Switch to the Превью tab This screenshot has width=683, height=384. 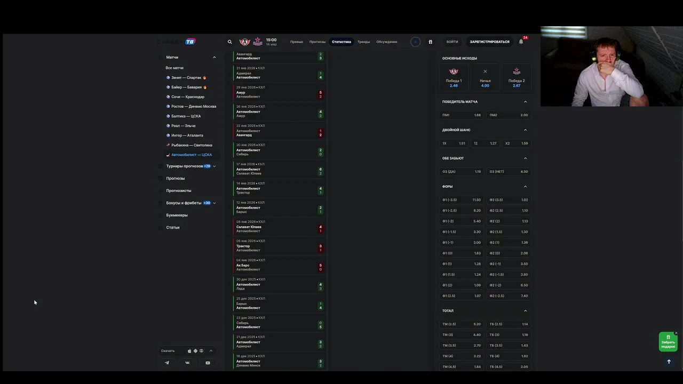297,42
